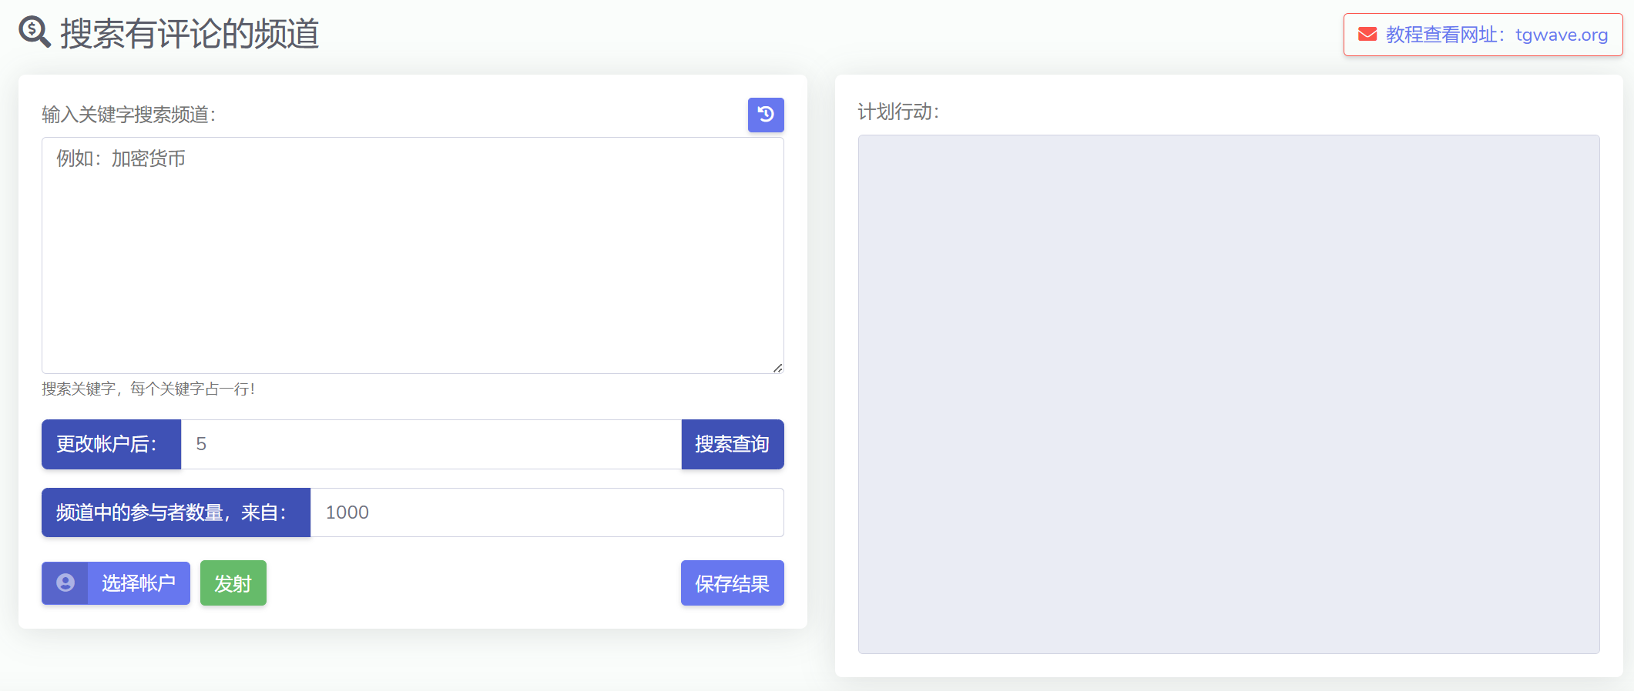
Task: Click the hint text below keyword box
Action: point(148,389)
